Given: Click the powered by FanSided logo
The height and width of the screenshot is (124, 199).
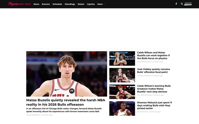Looking at the screenshot, I should [x=188, y=4].
